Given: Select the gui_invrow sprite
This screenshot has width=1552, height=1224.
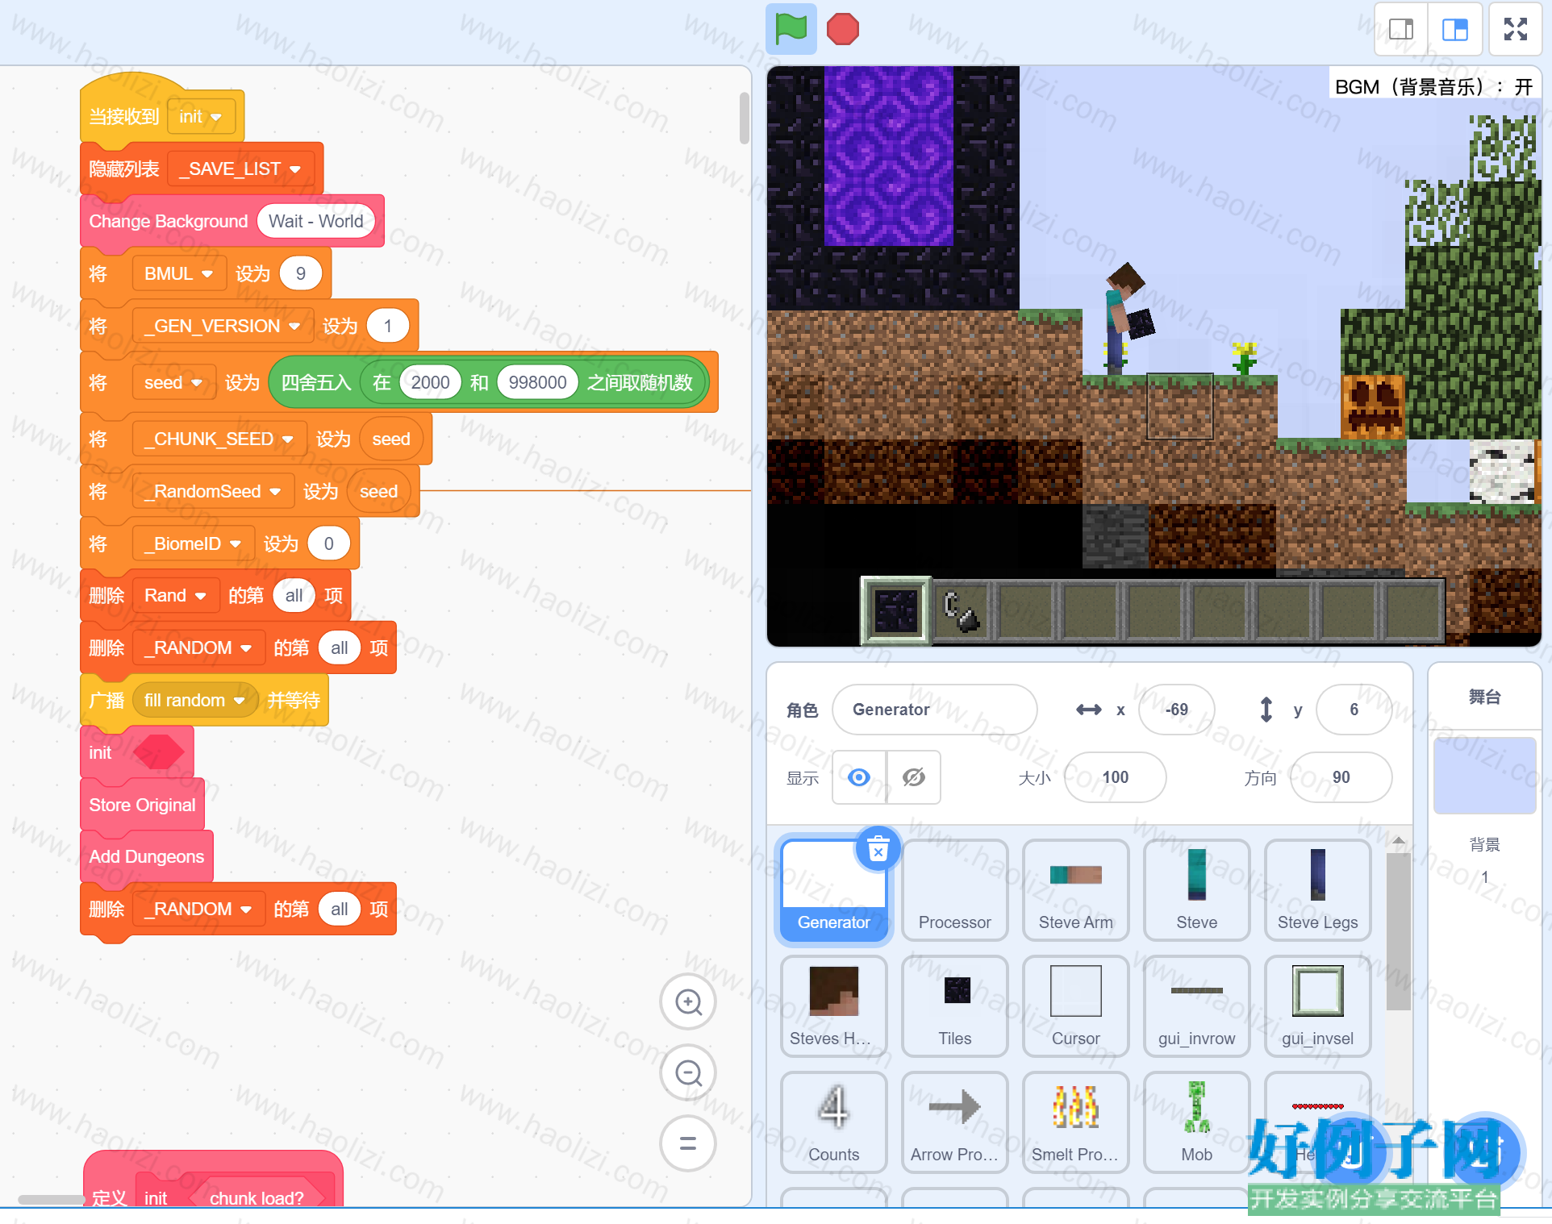Looking at the screenshot, I should [x=1196, y=1005].
